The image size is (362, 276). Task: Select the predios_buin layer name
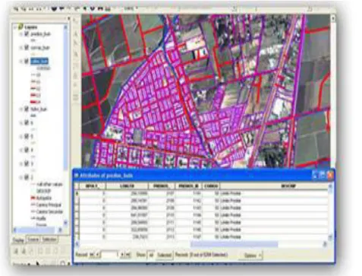pyautogui.click(x=40, y=33)
